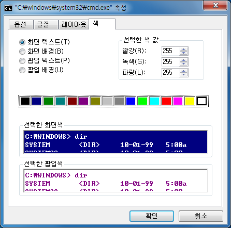Click the 녹색(G) value input field

click(170, 62)
